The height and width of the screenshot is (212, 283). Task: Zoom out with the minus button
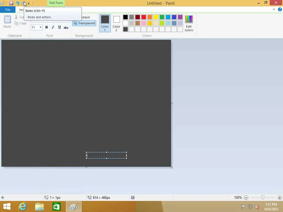[x=246, y=198]
